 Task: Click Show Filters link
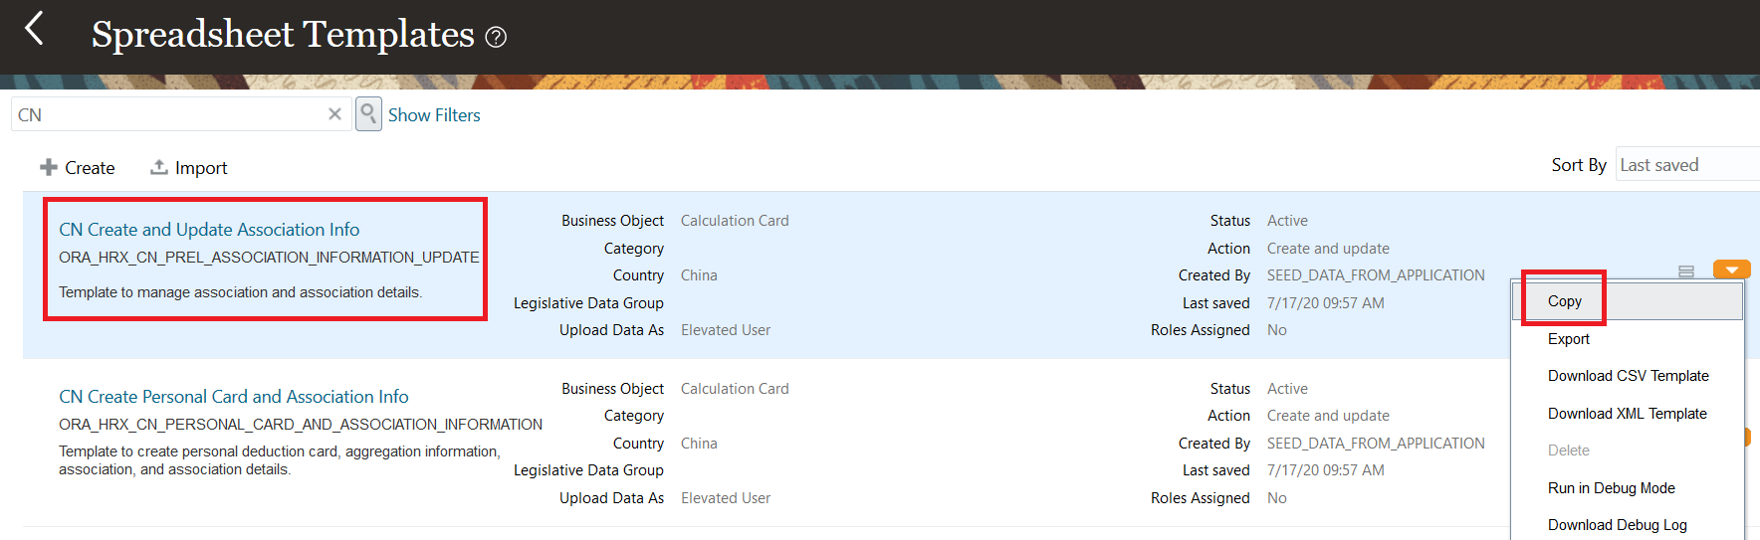434,115
